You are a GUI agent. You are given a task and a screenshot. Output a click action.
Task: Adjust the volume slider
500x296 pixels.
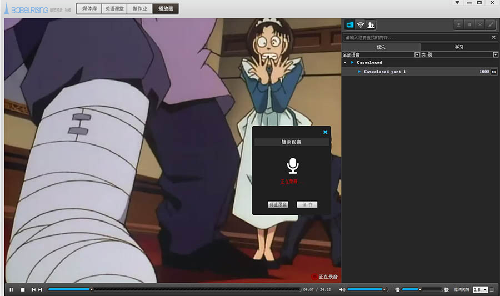(x=367, y=289)
